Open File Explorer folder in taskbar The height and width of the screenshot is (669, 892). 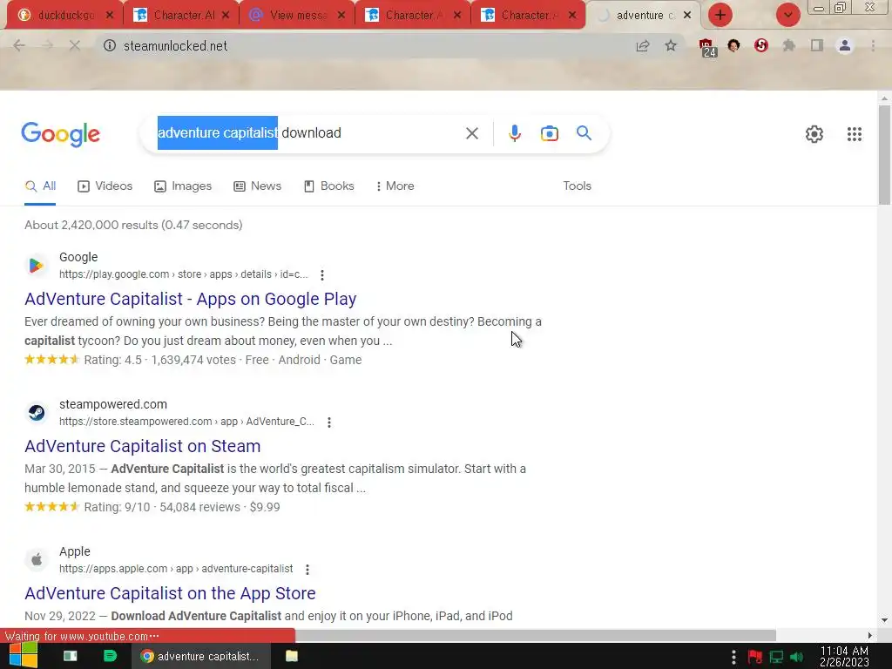pyautogui.click(x=291, y=656)
